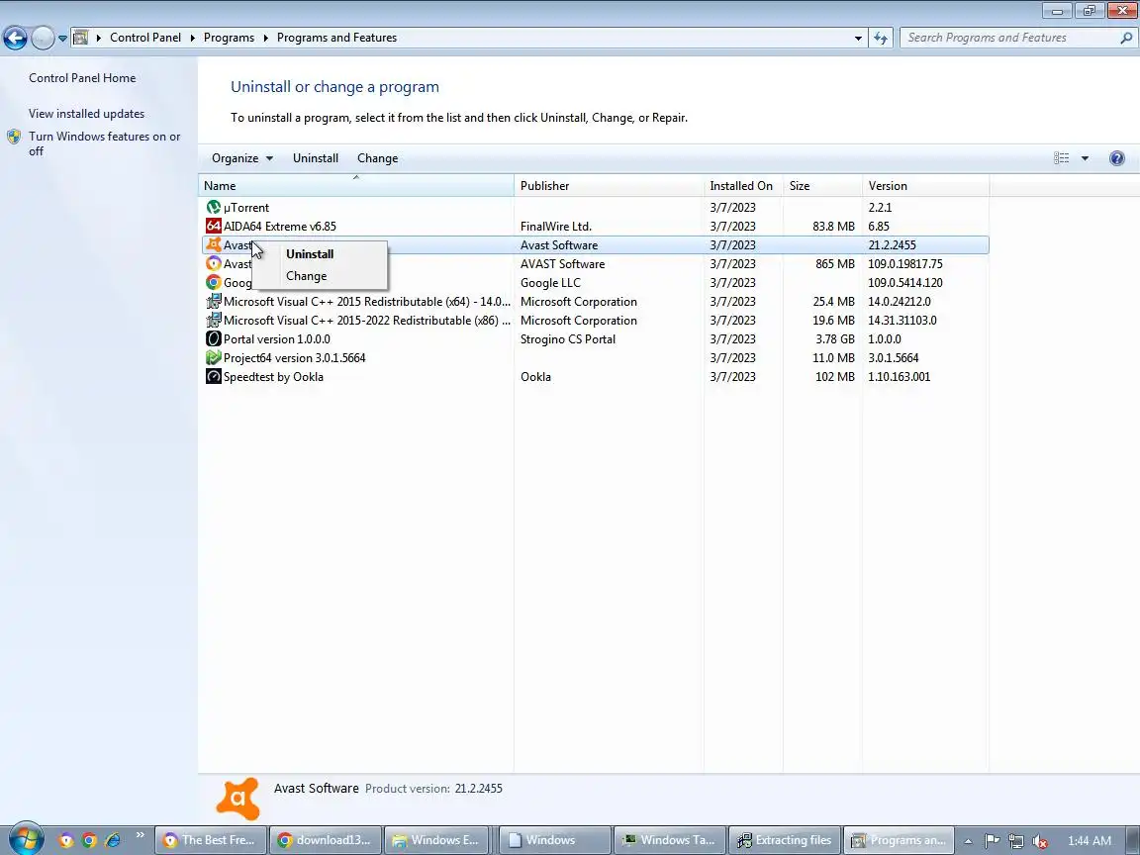
Task: Select the 3.78 GB size cell
Action: (835, 339)
